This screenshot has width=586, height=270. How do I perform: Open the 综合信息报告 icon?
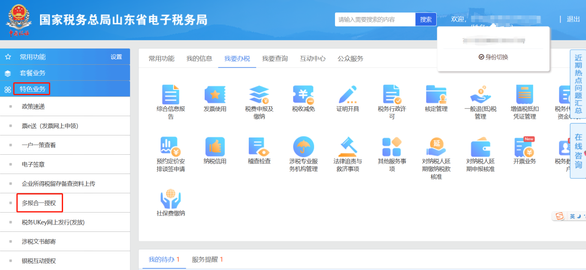pos(171,94)
